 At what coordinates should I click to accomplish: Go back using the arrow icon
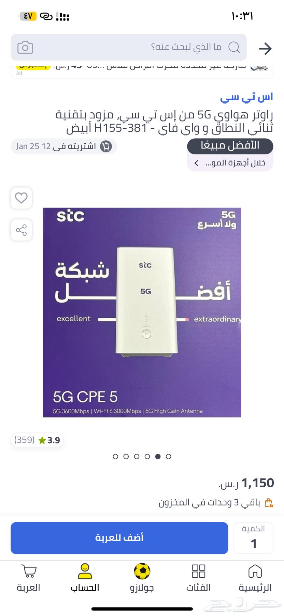pos(265,49)
